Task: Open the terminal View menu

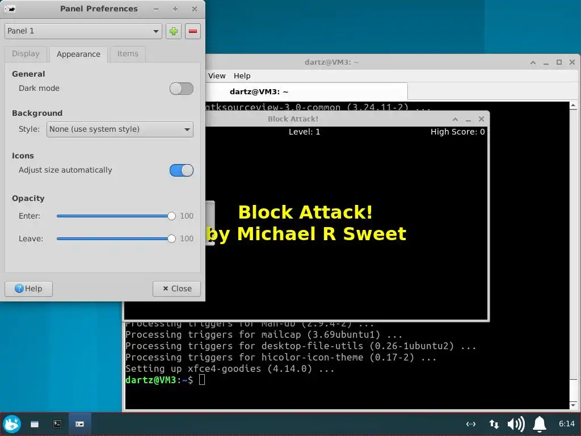Action: pyautogui.click(x=217, y=76)
